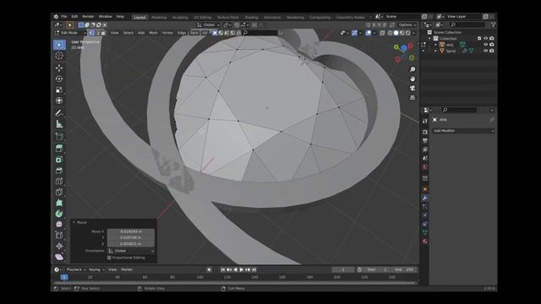Click the Blender logo icon
Image resolution: width=541 pixels, height=304 pixels.
point(56,17)
